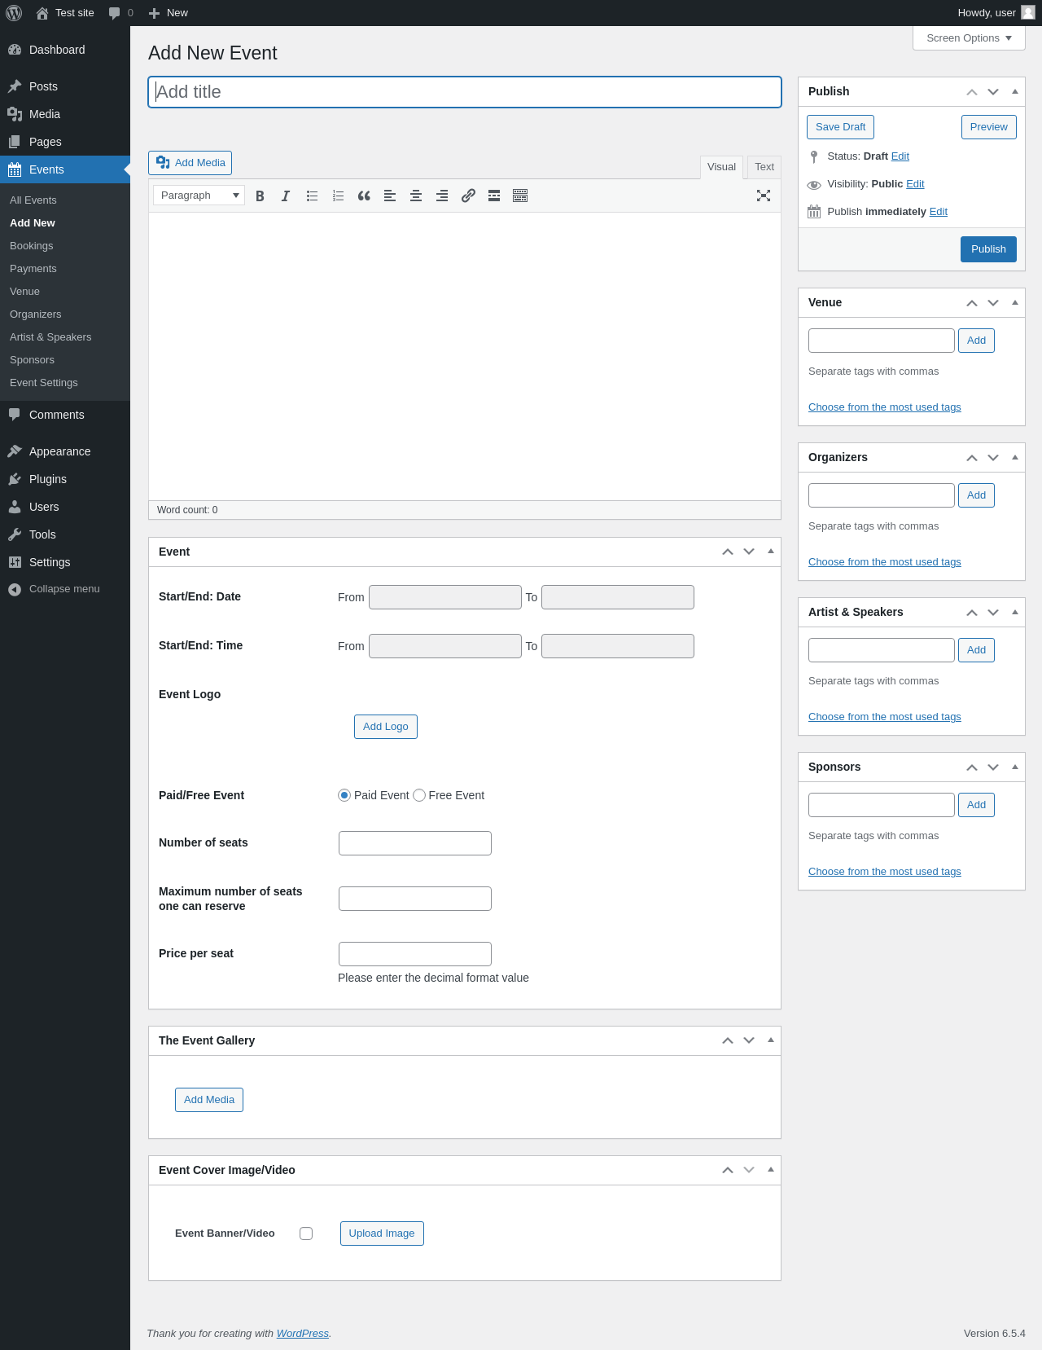The width and height of the screenshot is (1042, 1350).
Task: Focus the Add title field
Action: [465, 92]
